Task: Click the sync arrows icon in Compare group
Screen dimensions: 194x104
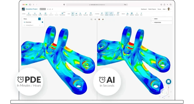Action: [111, 14]
